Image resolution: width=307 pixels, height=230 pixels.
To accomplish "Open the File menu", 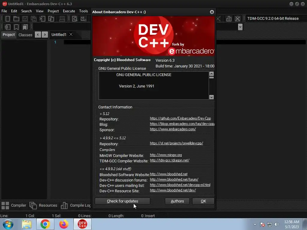I will (x=4, y=11).
